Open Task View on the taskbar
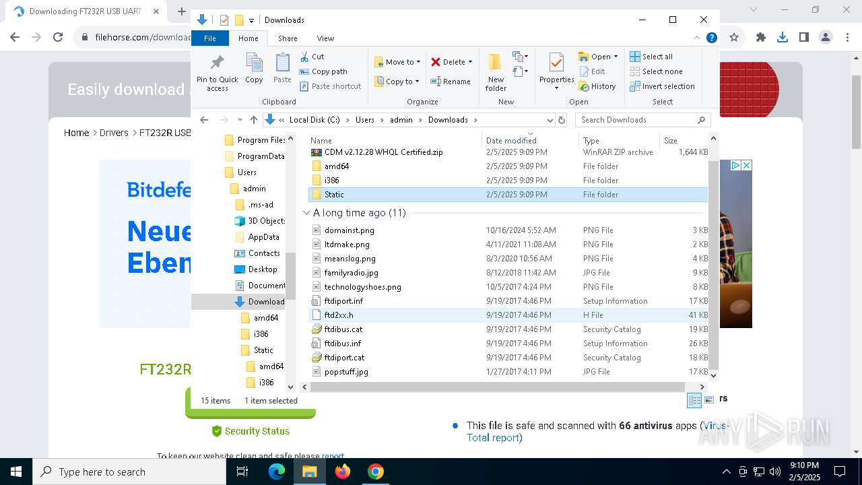The image size is (862, 485). [x=243, y=472]
